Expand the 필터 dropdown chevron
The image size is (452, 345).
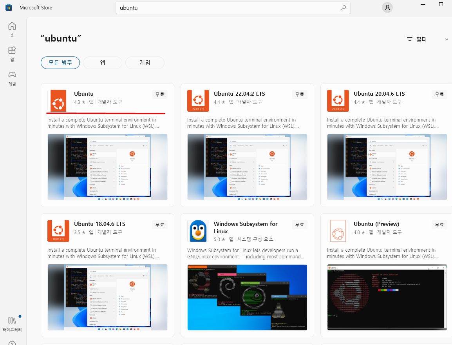pos(446,39)
